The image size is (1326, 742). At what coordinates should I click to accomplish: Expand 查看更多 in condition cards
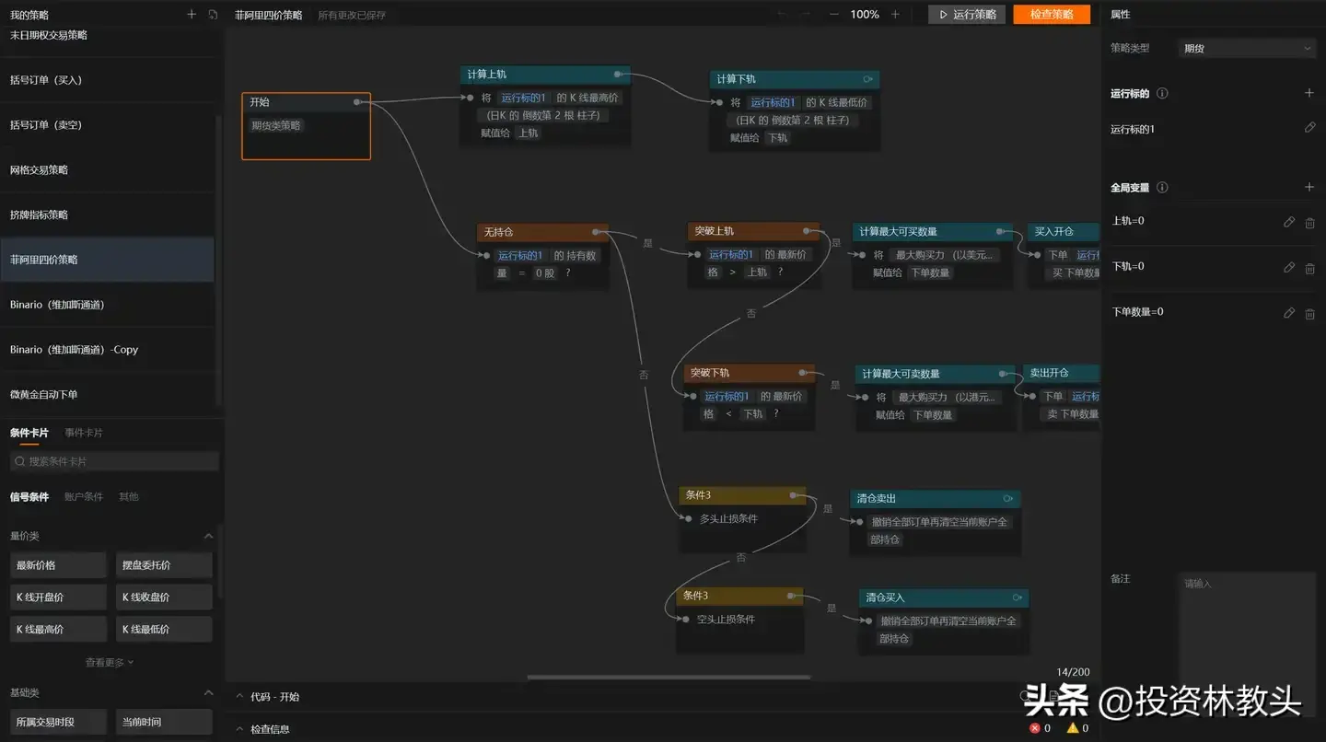110,662
